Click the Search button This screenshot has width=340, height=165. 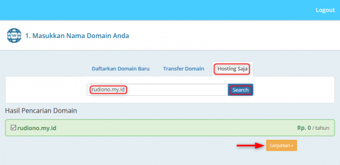240,90
